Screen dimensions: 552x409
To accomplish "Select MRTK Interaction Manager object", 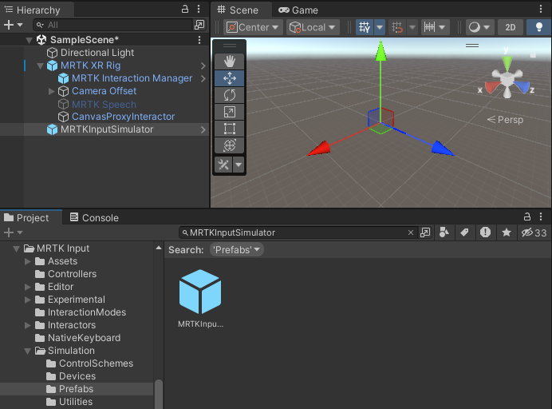I will pyautogui.click(x=132, y=78).
